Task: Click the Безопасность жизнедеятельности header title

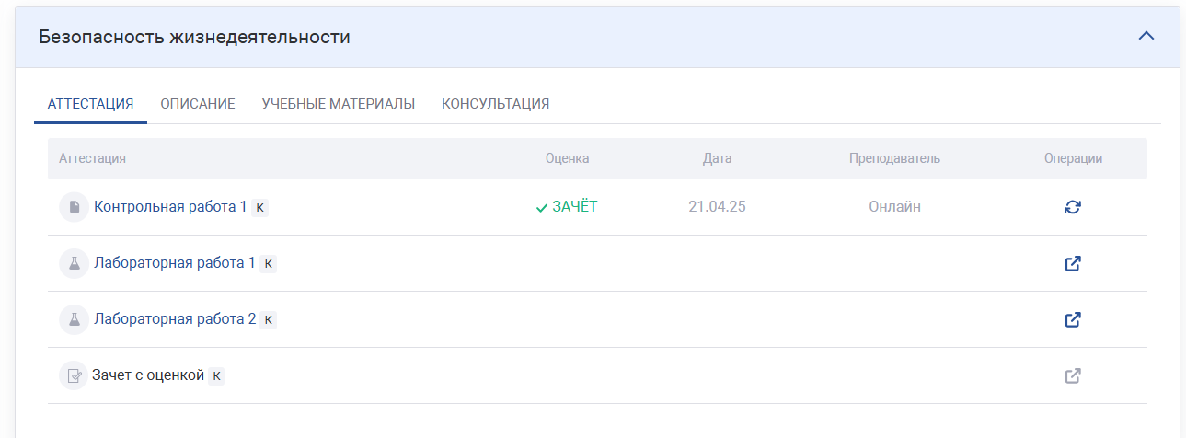Action: [x=194, y=38]
